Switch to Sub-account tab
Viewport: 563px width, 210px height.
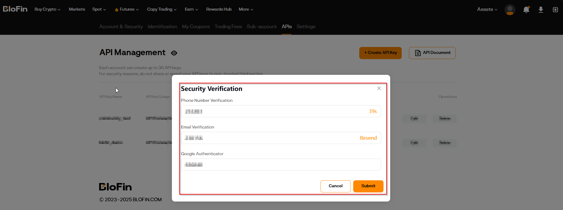click(262, 27)
